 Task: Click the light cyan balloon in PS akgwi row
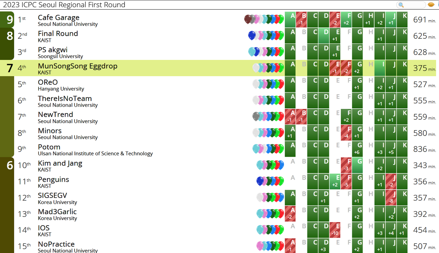tap(252, 51)
